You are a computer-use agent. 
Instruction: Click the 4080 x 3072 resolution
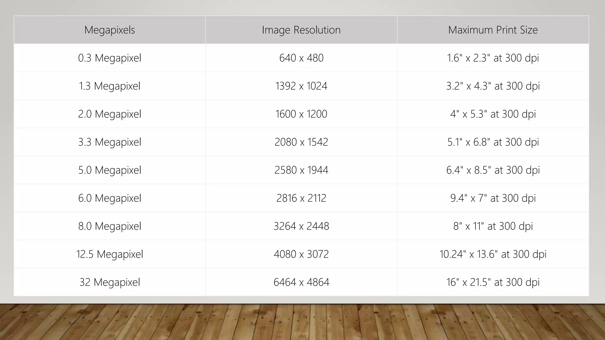[x=301, y=254]
